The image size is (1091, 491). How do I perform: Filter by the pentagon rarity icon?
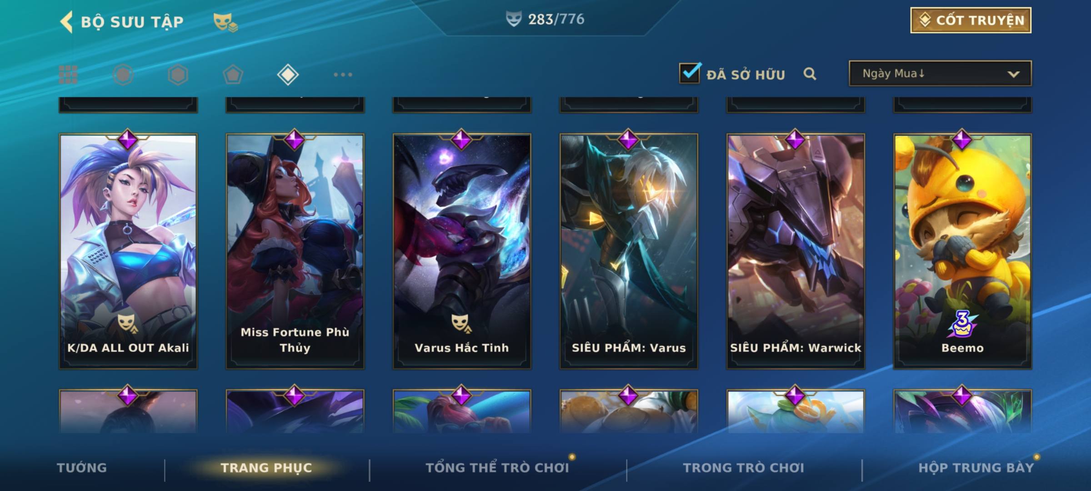tap(233, 75)
